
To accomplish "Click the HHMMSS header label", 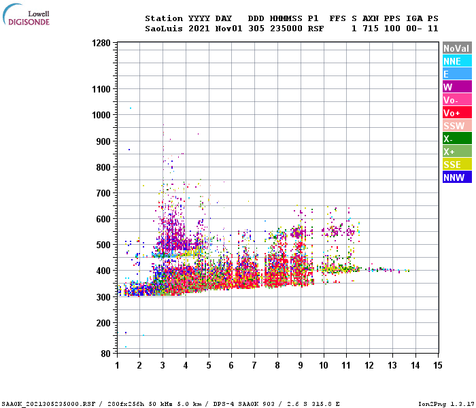I will [x=286, y=18].
